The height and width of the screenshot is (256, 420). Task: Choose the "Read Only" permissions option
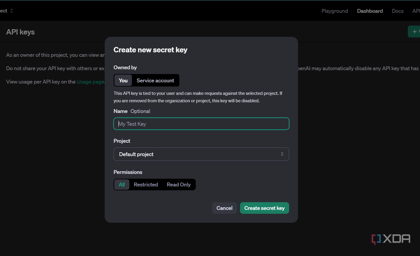click(x=179, y=185)
